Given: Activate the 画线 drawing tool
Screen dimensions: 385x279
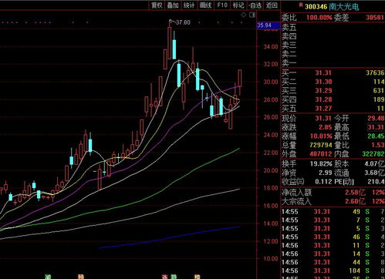Looking at the screenshot, I should pos(205,5).
